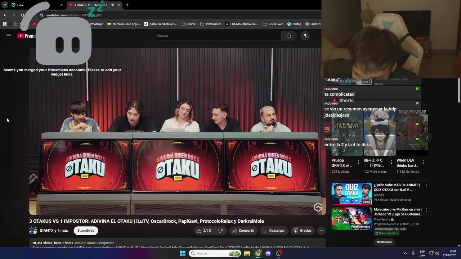Open the ¿Quién Sabe MÁS De ANIME? title
The image size is (461, 259).
click(397, 187)
